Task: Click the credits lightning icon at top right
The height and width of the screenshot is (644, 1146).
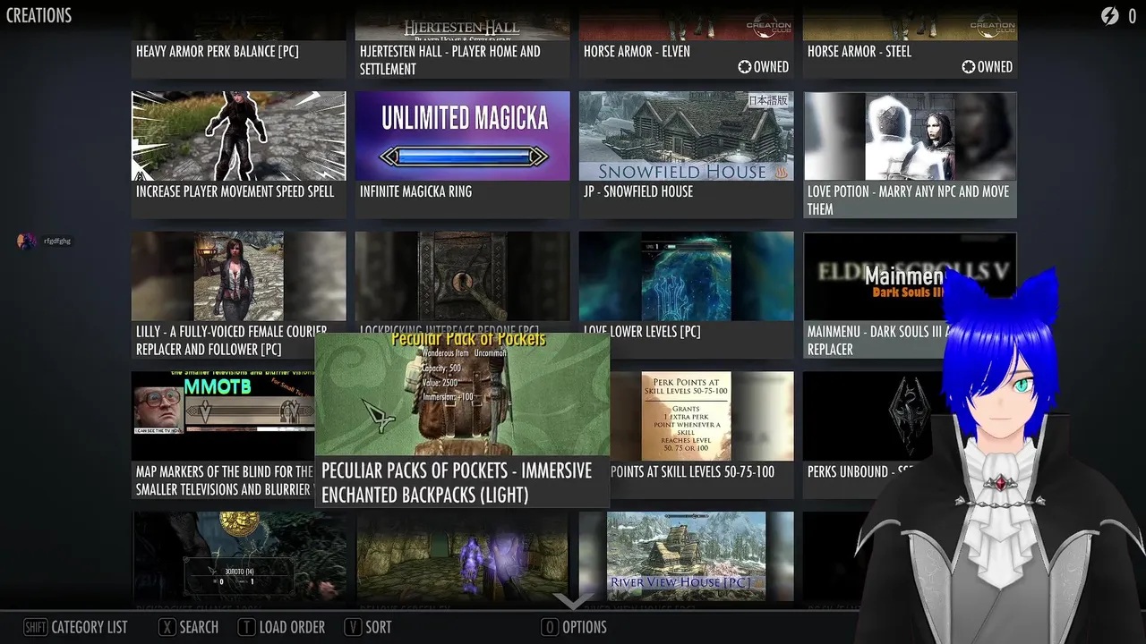Action: [x=1109, y=15]
